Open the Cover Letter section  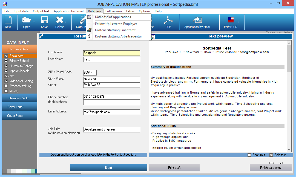coord(20,107)
